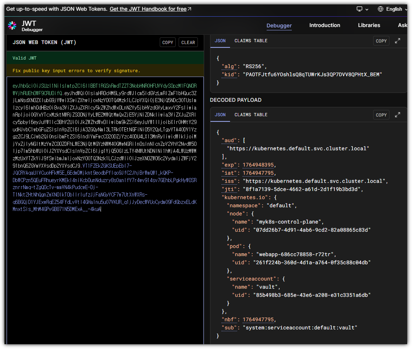The width and height of the screenshot is (412, 349).
Task: Click the globe language icon
Action: (381, 9)
